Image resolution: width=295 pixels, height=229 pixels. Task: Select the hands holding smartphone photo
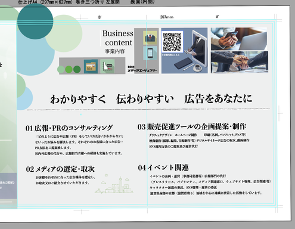[239, 39]
